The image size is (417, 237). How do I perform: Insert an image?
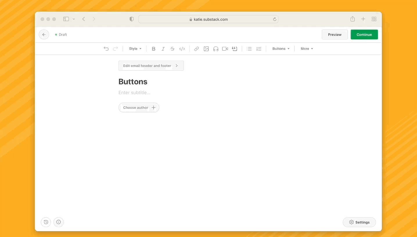[x=206, y=49]
